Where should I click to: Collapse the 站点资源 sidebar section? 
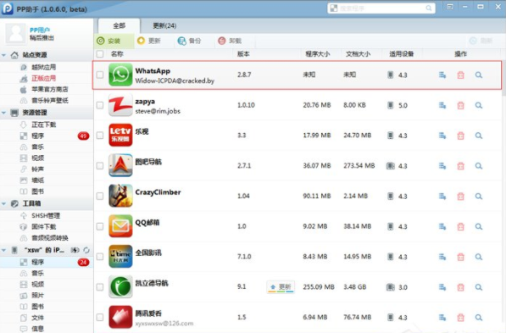click(4, 55)
